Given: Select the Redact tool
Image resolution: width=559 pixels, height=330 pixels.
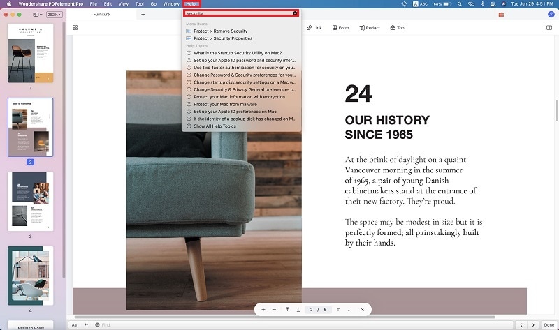Looking at the screenshot, I should [370, 27].
